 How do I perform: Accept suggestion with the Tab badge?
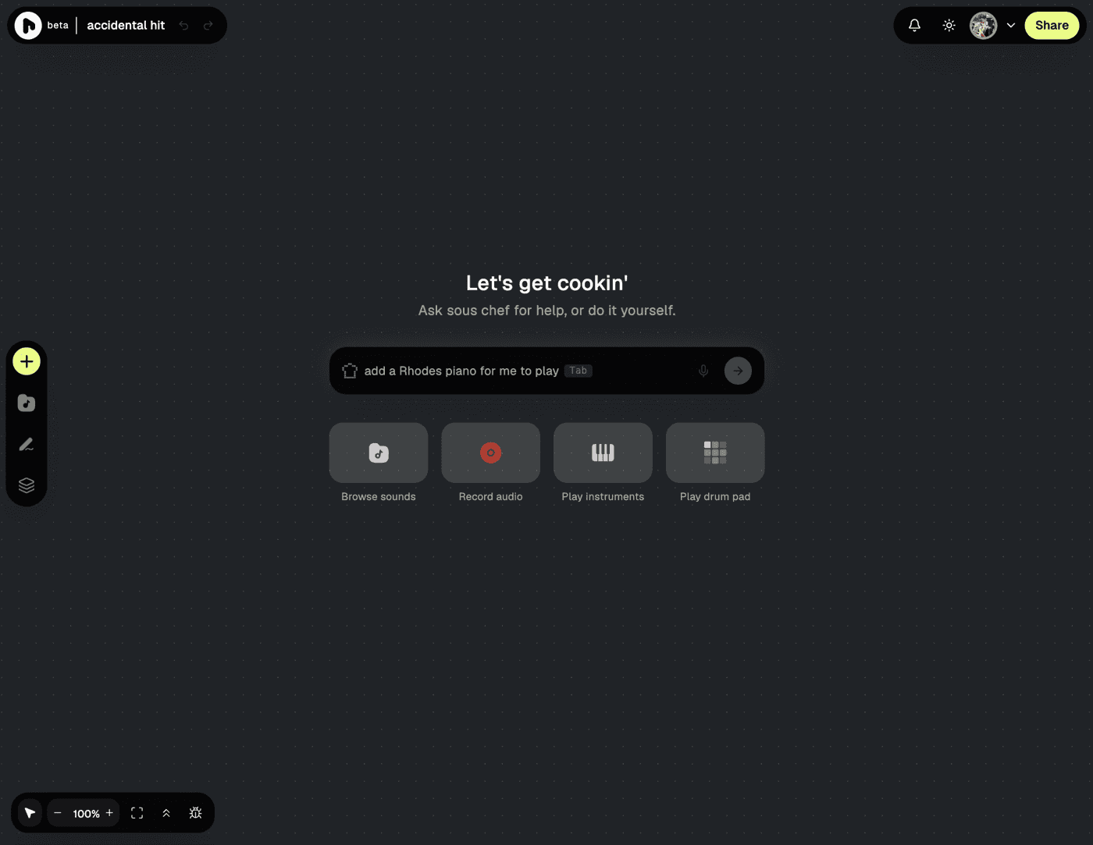579,371
